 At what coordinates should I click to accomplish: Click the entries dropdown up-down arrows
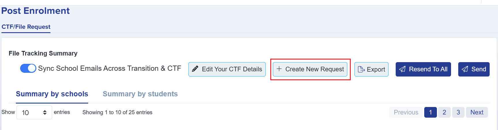click(45, 112)
